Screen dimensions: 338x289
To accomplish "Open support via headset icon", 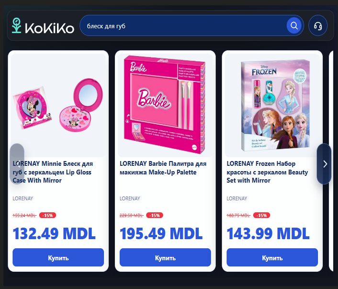I will pyautogui.click(x=318, y=26).
